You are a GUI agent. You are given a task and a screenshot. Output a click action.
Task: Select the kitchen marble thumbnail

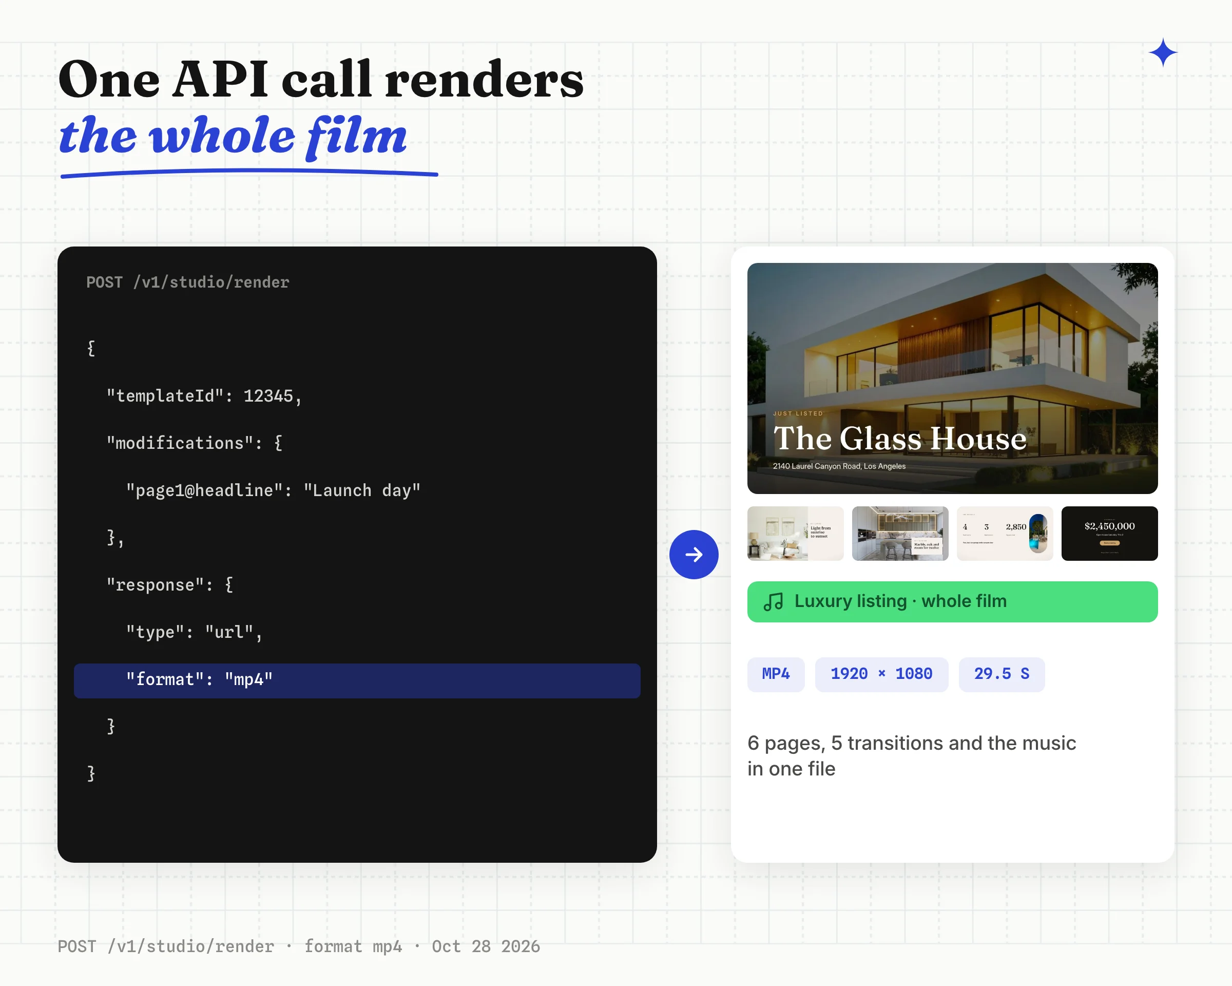tap(900, 533)
